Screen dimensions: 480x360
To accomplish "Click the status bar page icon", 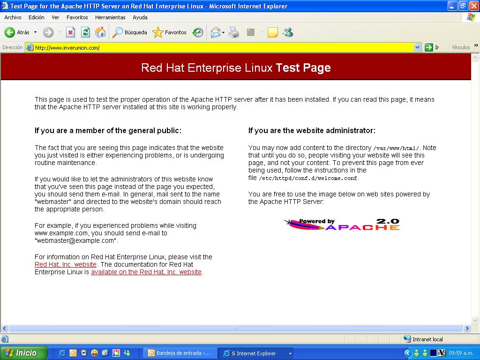I will pos(5,339).
